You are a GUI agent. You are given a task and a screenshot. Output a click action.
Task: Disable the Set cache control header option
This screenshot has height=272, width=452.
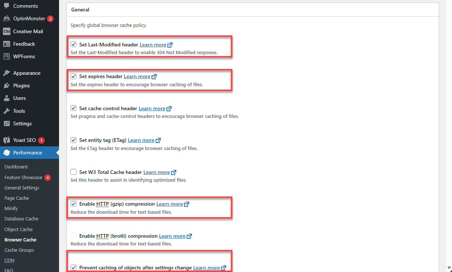coord(73,108)
